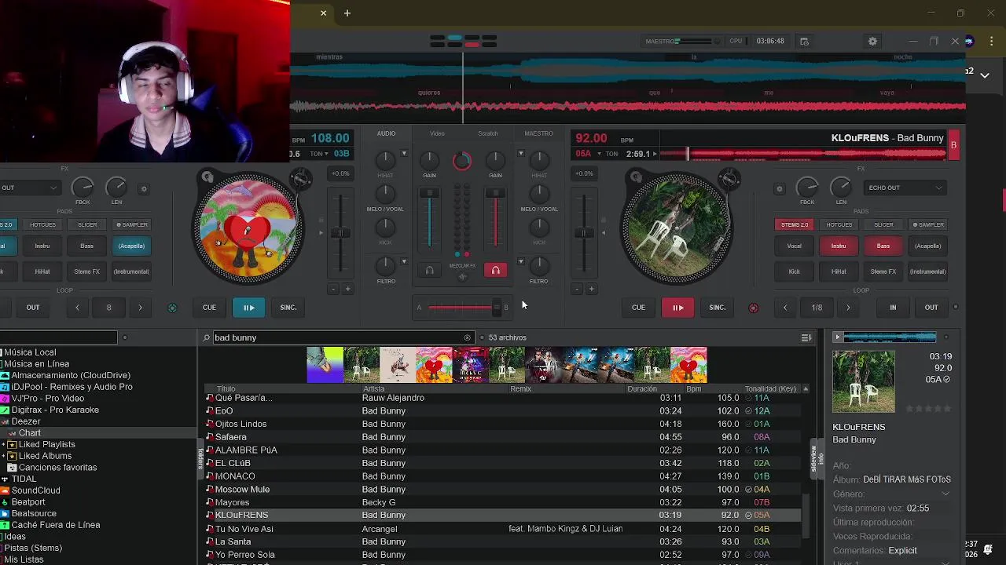This screenshot has height=565, width=1006.
Task: Switch mixer to Video tab
Action: [x=437, y=133]
